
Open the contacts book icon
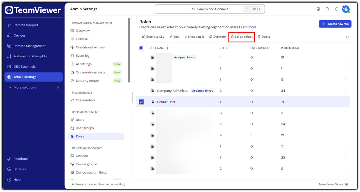pos(318,9)
